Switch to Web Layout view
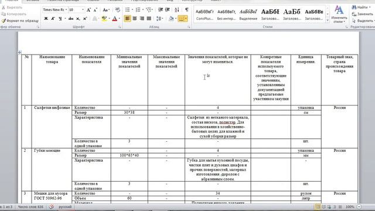The width and height of the screenshot is (375, 211). click(x=329, y=207)
